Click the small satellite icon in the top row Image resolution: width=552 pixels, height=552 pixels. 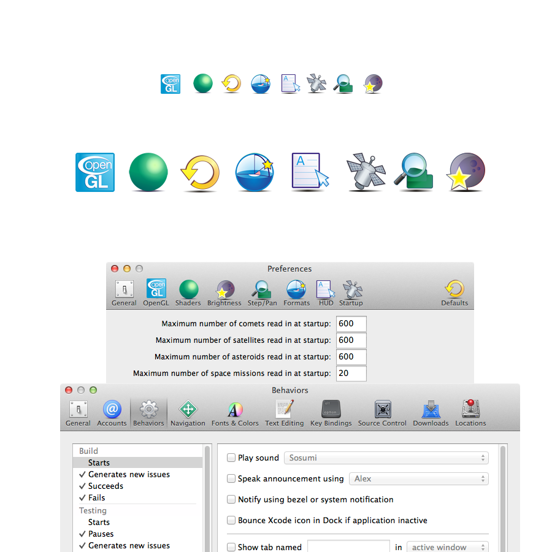coord(316,83)
